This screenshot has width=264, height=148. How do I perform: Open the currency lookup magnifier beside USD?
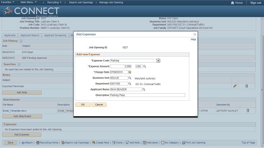click(145, 67)
